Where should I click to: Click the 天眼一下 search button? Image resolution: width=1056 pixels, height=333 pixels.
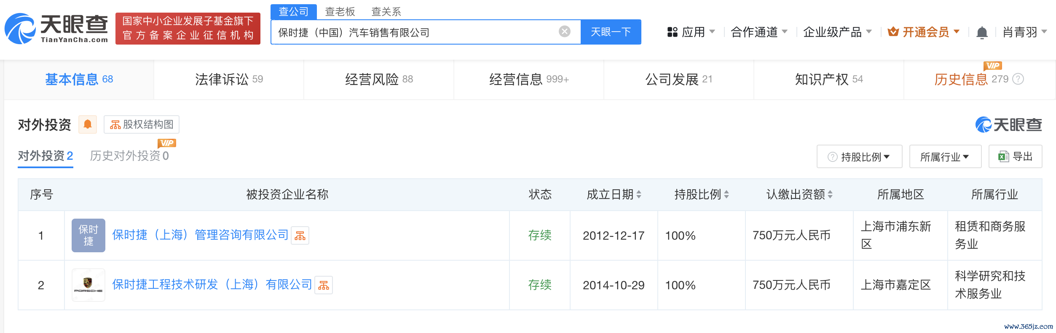(x=611, y=32)
